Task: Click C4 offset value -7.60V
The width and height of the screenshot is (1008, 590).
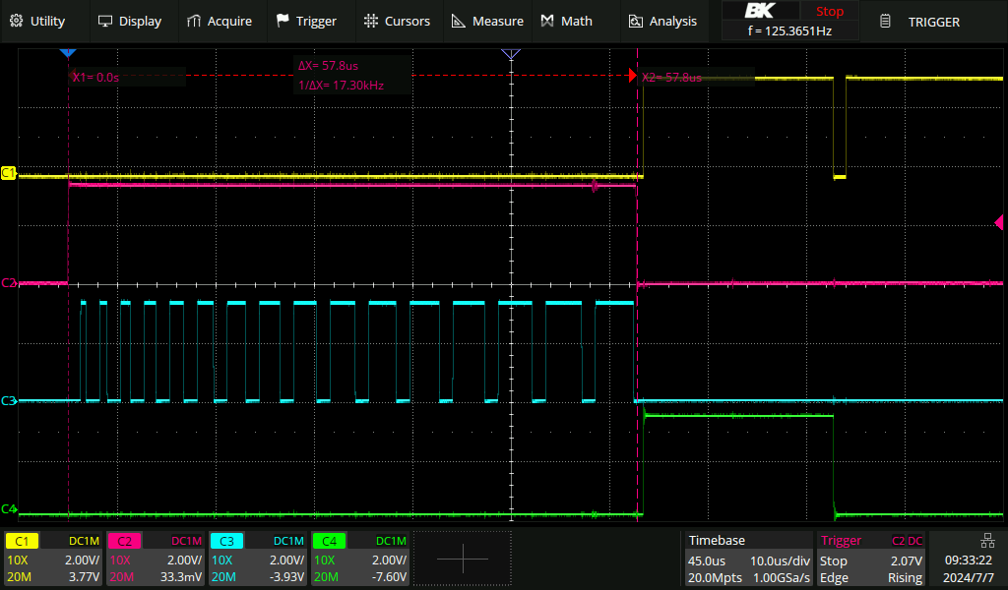Action: (x=389, y=576)
